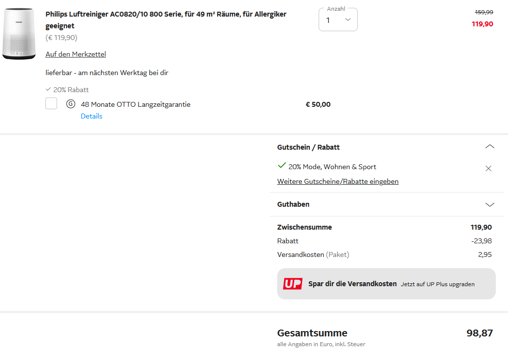This screenshot has width=508, height=352.
Task: Select the red 119,90 sale price
Action: (482, 24)
